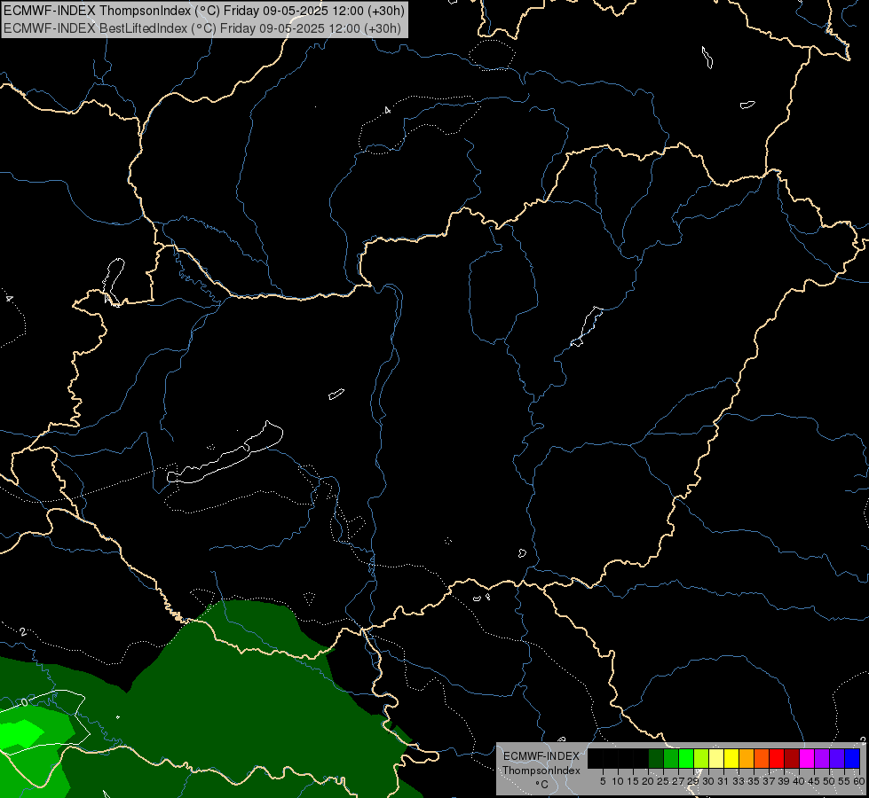Click the legend tick label 27
The image size is (869, 798).
[678, 781]
